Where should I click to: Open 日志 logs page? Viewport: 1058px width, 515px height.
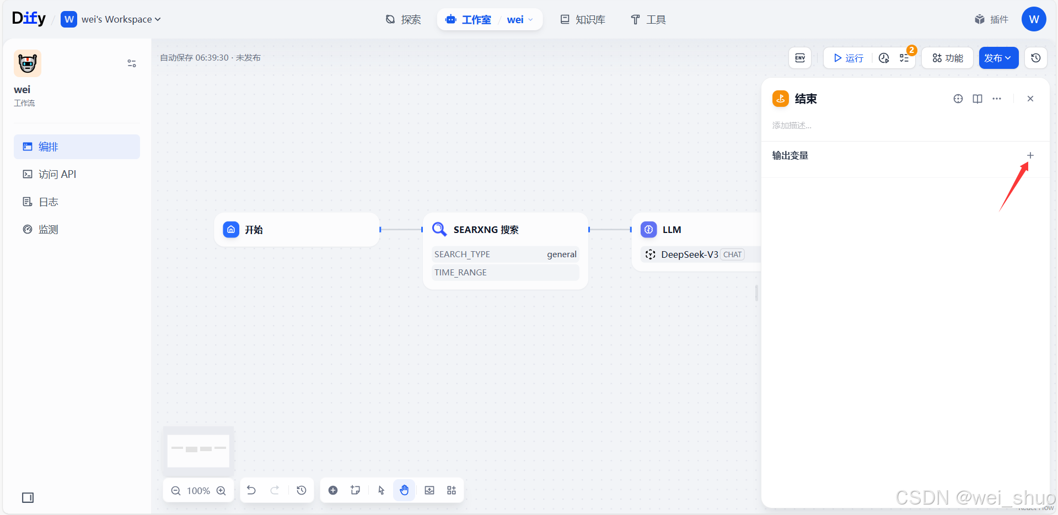(x=77, y=202)
